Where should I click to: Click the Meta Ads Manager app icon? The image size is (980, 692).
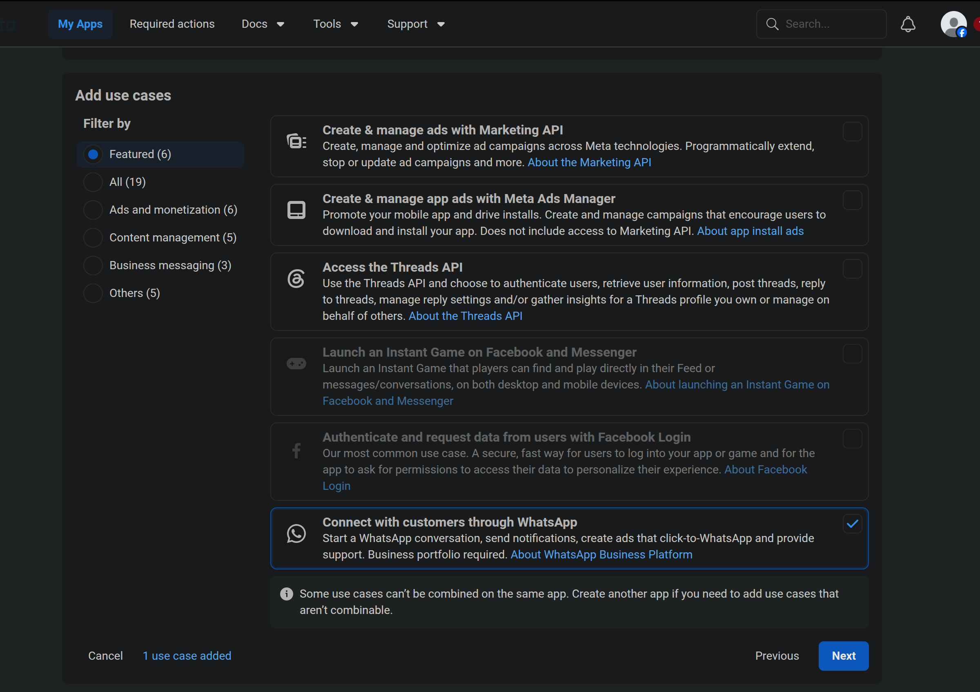pyautogui.click(x=296, y=210)
